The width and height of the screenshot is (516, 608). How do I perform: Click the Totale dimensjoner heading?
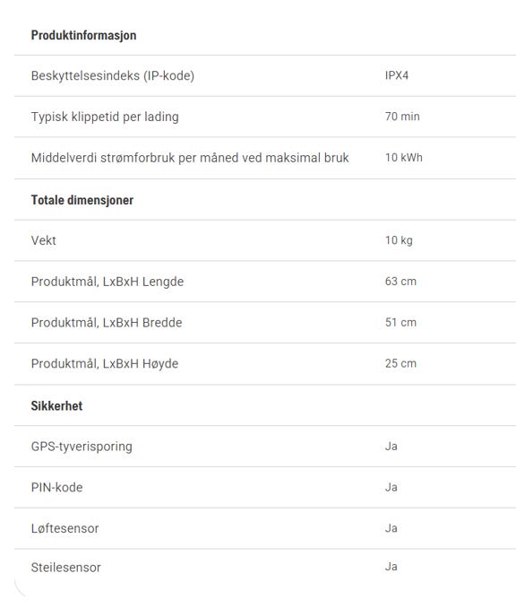[82, 200]
